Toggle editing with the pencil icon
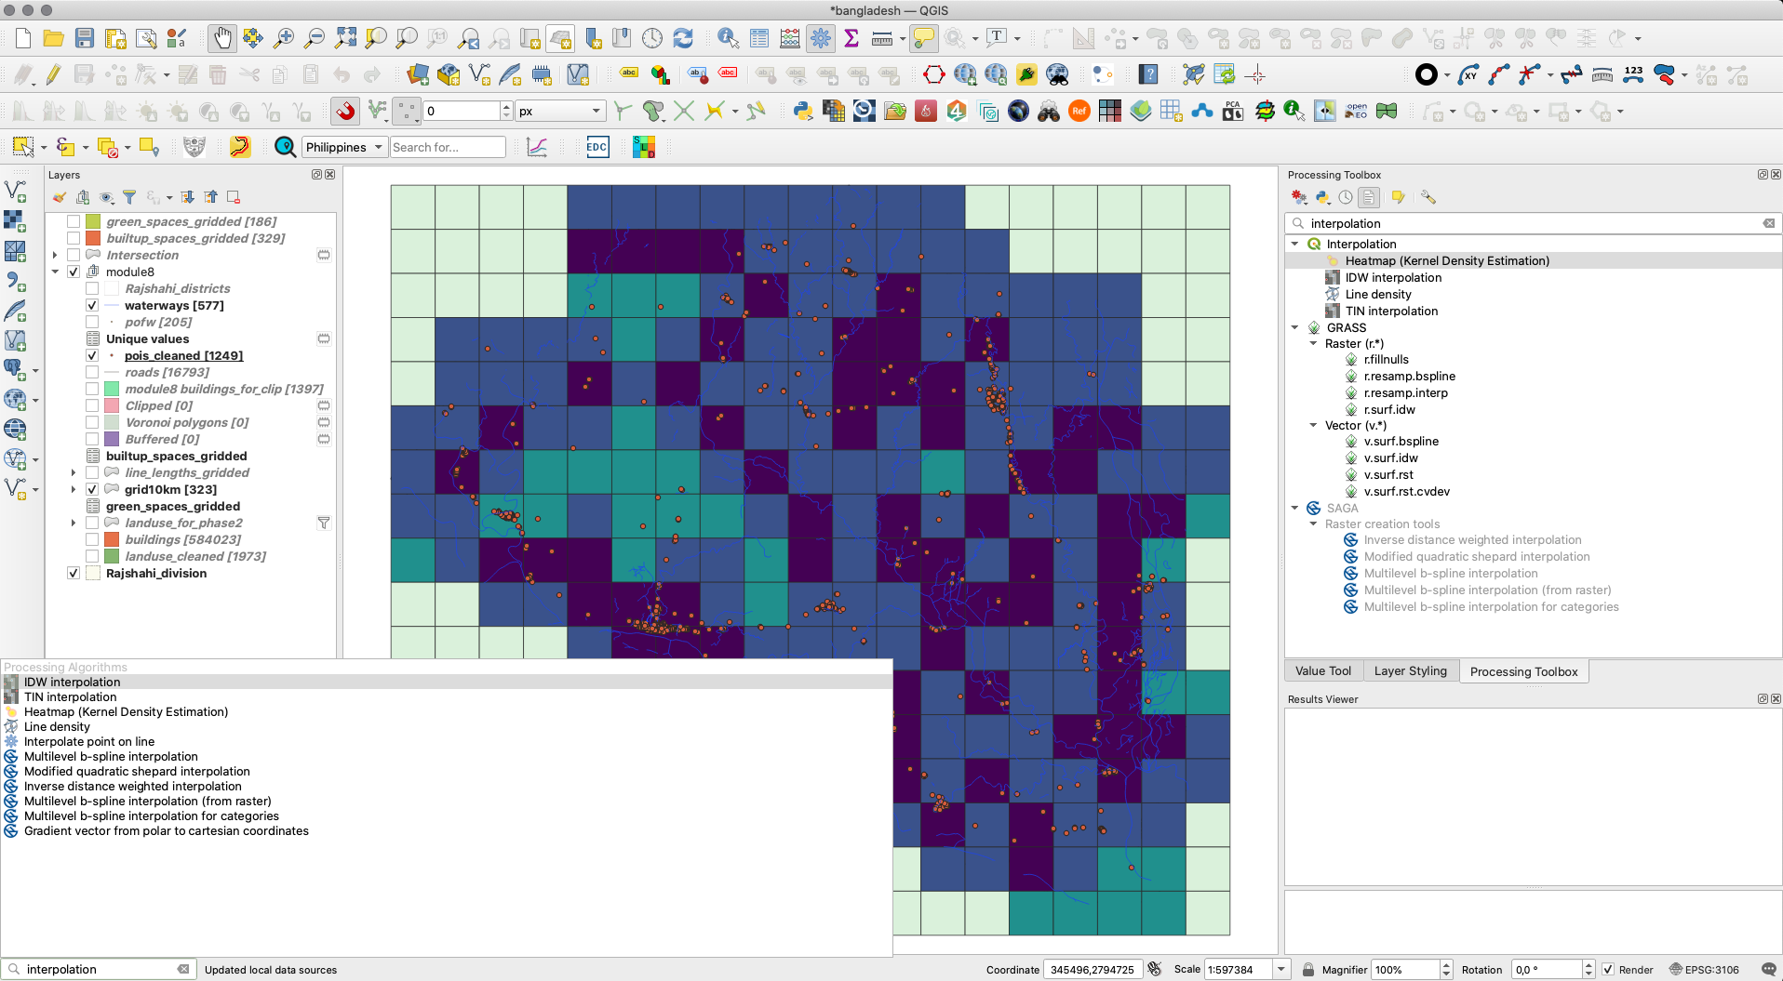The height and width of the screenshot is (981, 1783). click(x=54, y=74)
